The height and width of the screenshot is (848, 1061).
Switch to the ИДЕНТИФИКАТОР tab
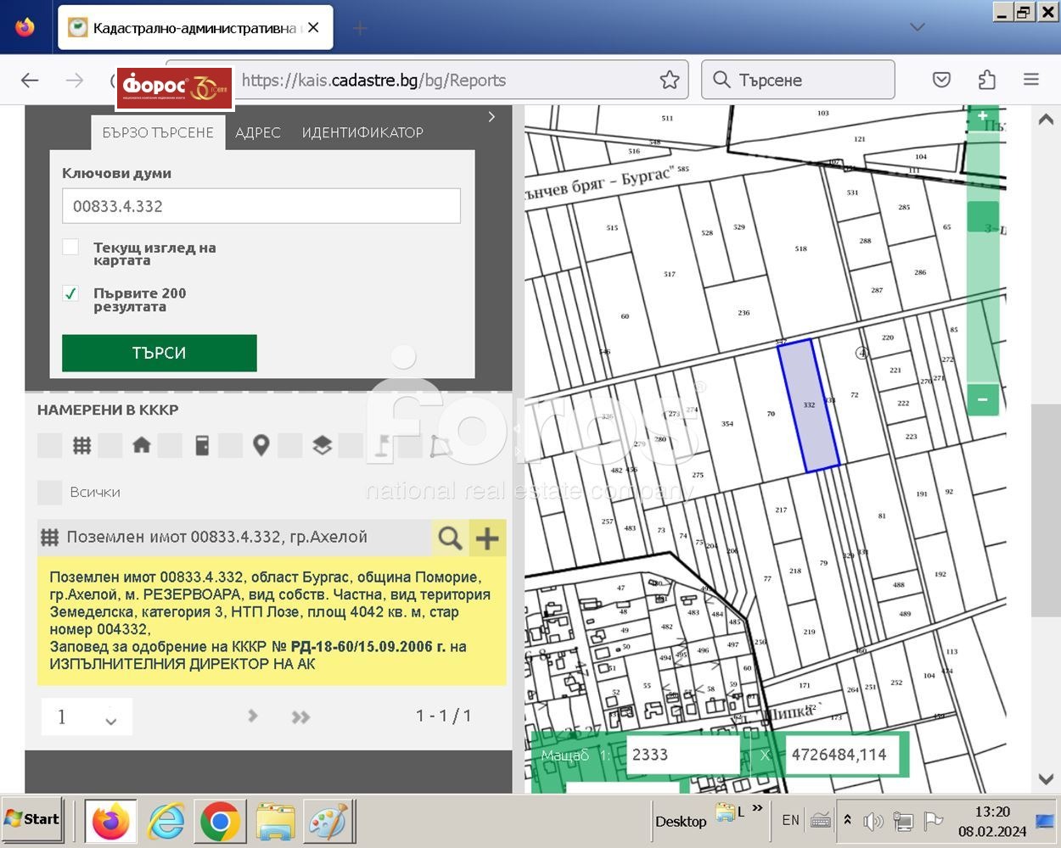[362, 132]
